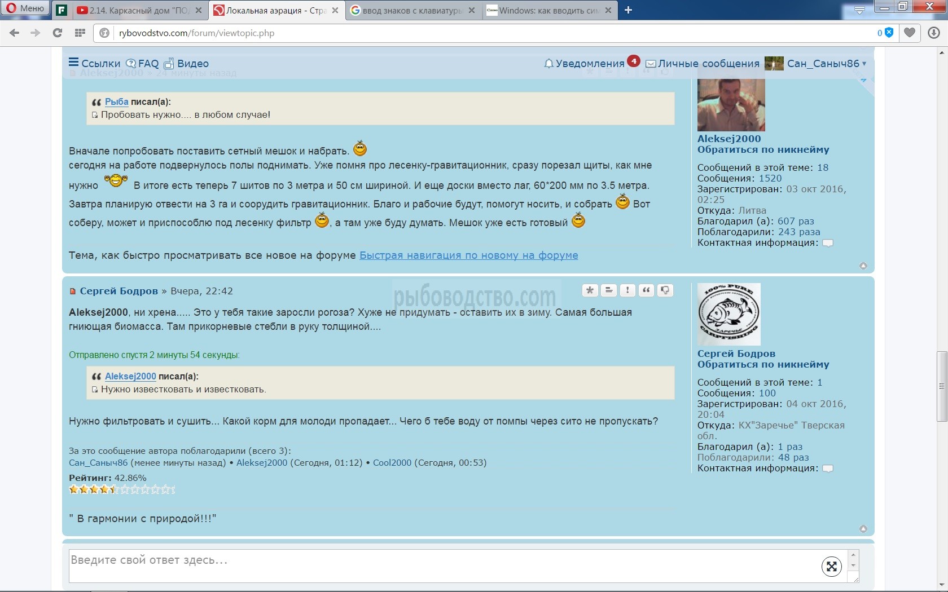Jump to top from Сергей Бодров post
Viewport: 948px width, 592px height.
click(x=863, y=529)
